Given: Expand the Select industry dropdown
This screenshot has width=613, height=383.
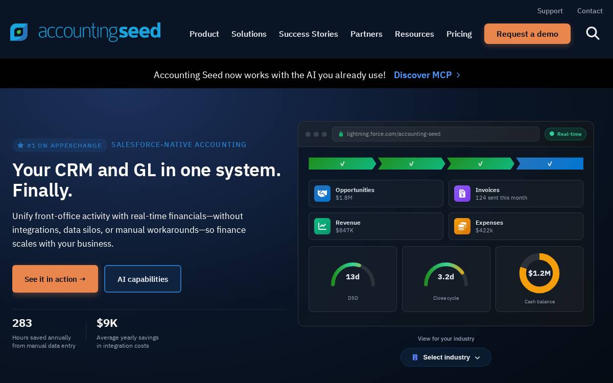Looking at the screenshot, I should (x=446, y=357).
